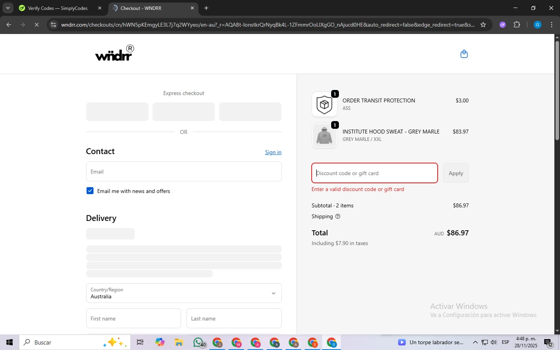The height and width of the screenshot is (350, 560).
Task: Open File Explorer from the taskbar
Action: click(179, 342)
